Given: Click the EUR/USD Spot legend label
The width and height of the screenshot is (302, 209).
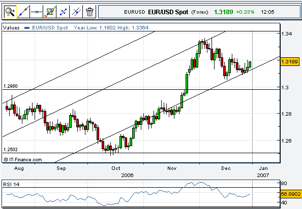Looking at the screenshot, I should tap(50, 28).
